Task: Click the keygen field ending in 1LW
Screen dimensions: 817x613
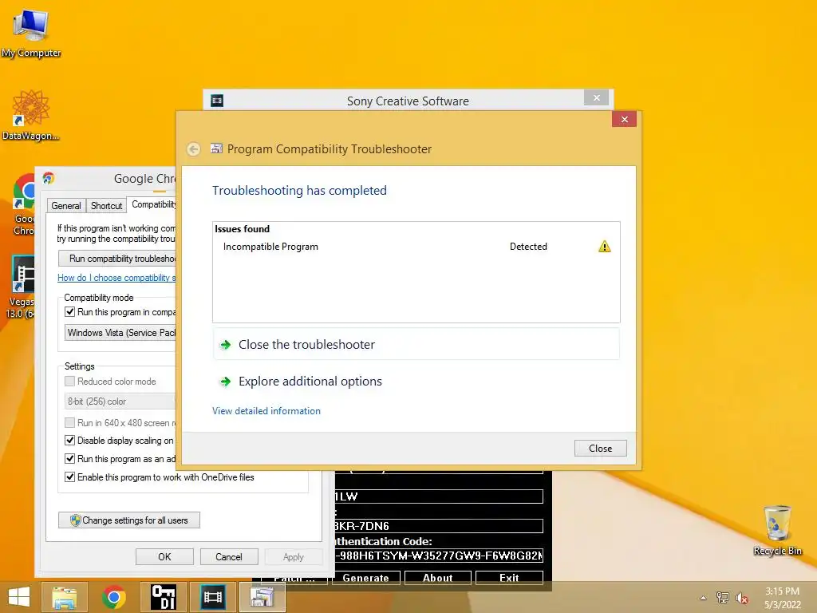Action: click(439, 496)
